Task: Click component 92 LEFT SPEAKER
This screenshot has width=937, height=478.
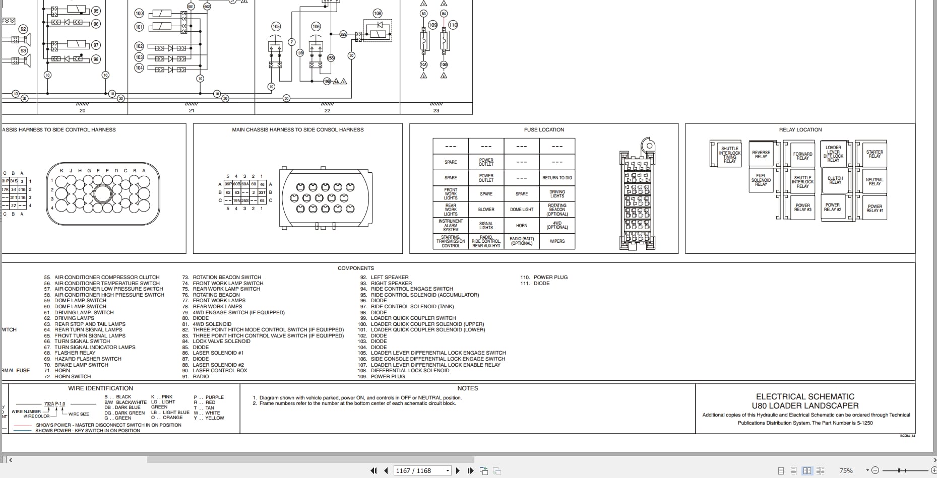Action: tap(384, 278)
